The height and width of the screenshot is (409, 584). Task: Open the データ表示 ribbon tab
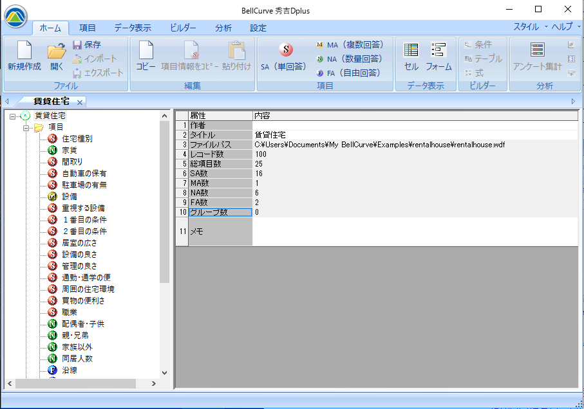133,28
